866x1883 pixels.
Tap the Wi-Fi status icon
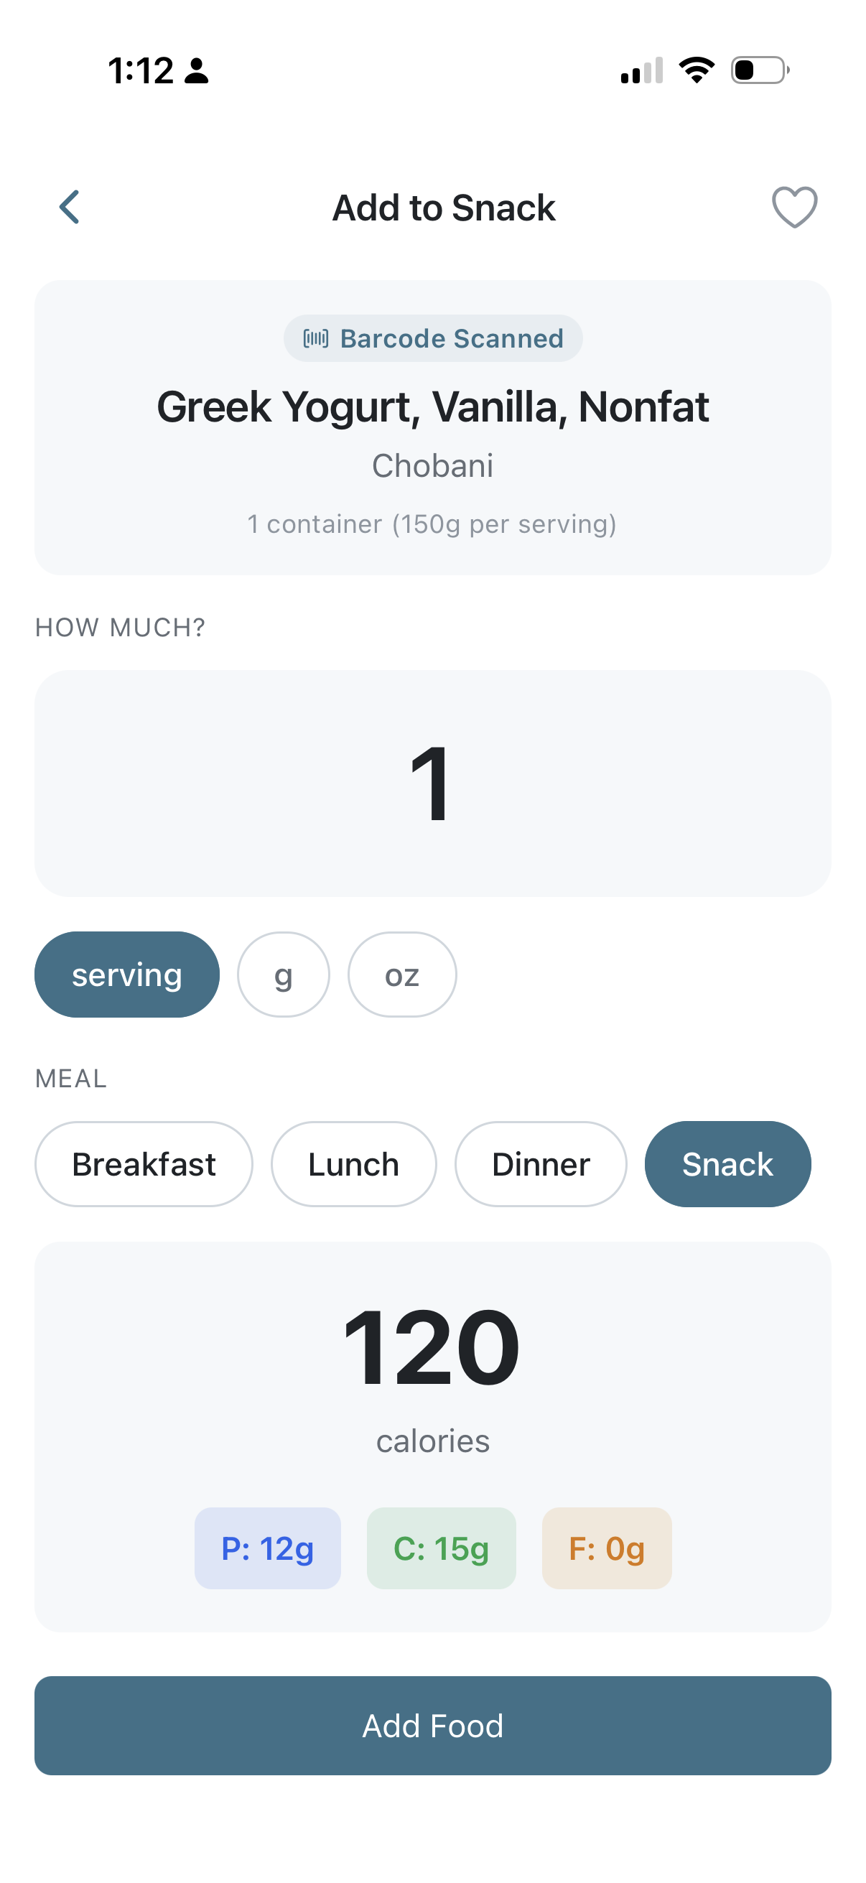[697, 71]
